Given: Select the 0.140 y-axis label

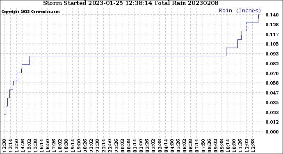Looking at the screenshot, I should click(272, 15).
